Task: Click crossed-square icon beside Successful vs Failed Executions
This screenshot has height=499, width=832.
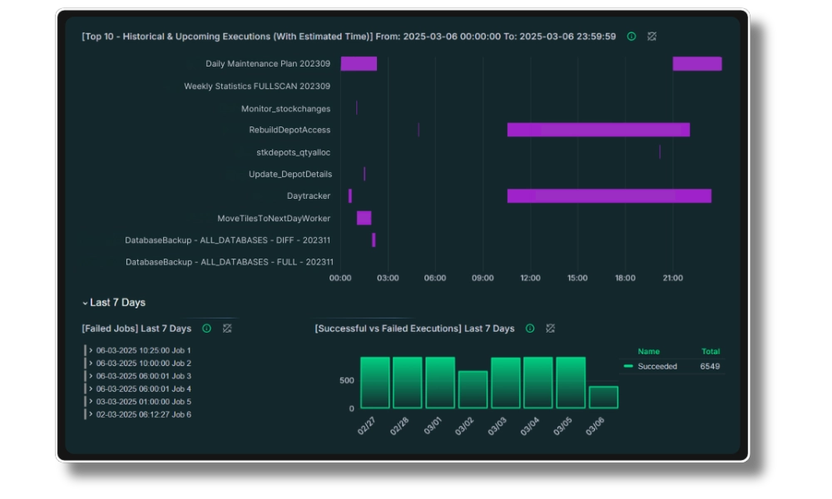Action: pyautogui.click(x=550, y=329)
